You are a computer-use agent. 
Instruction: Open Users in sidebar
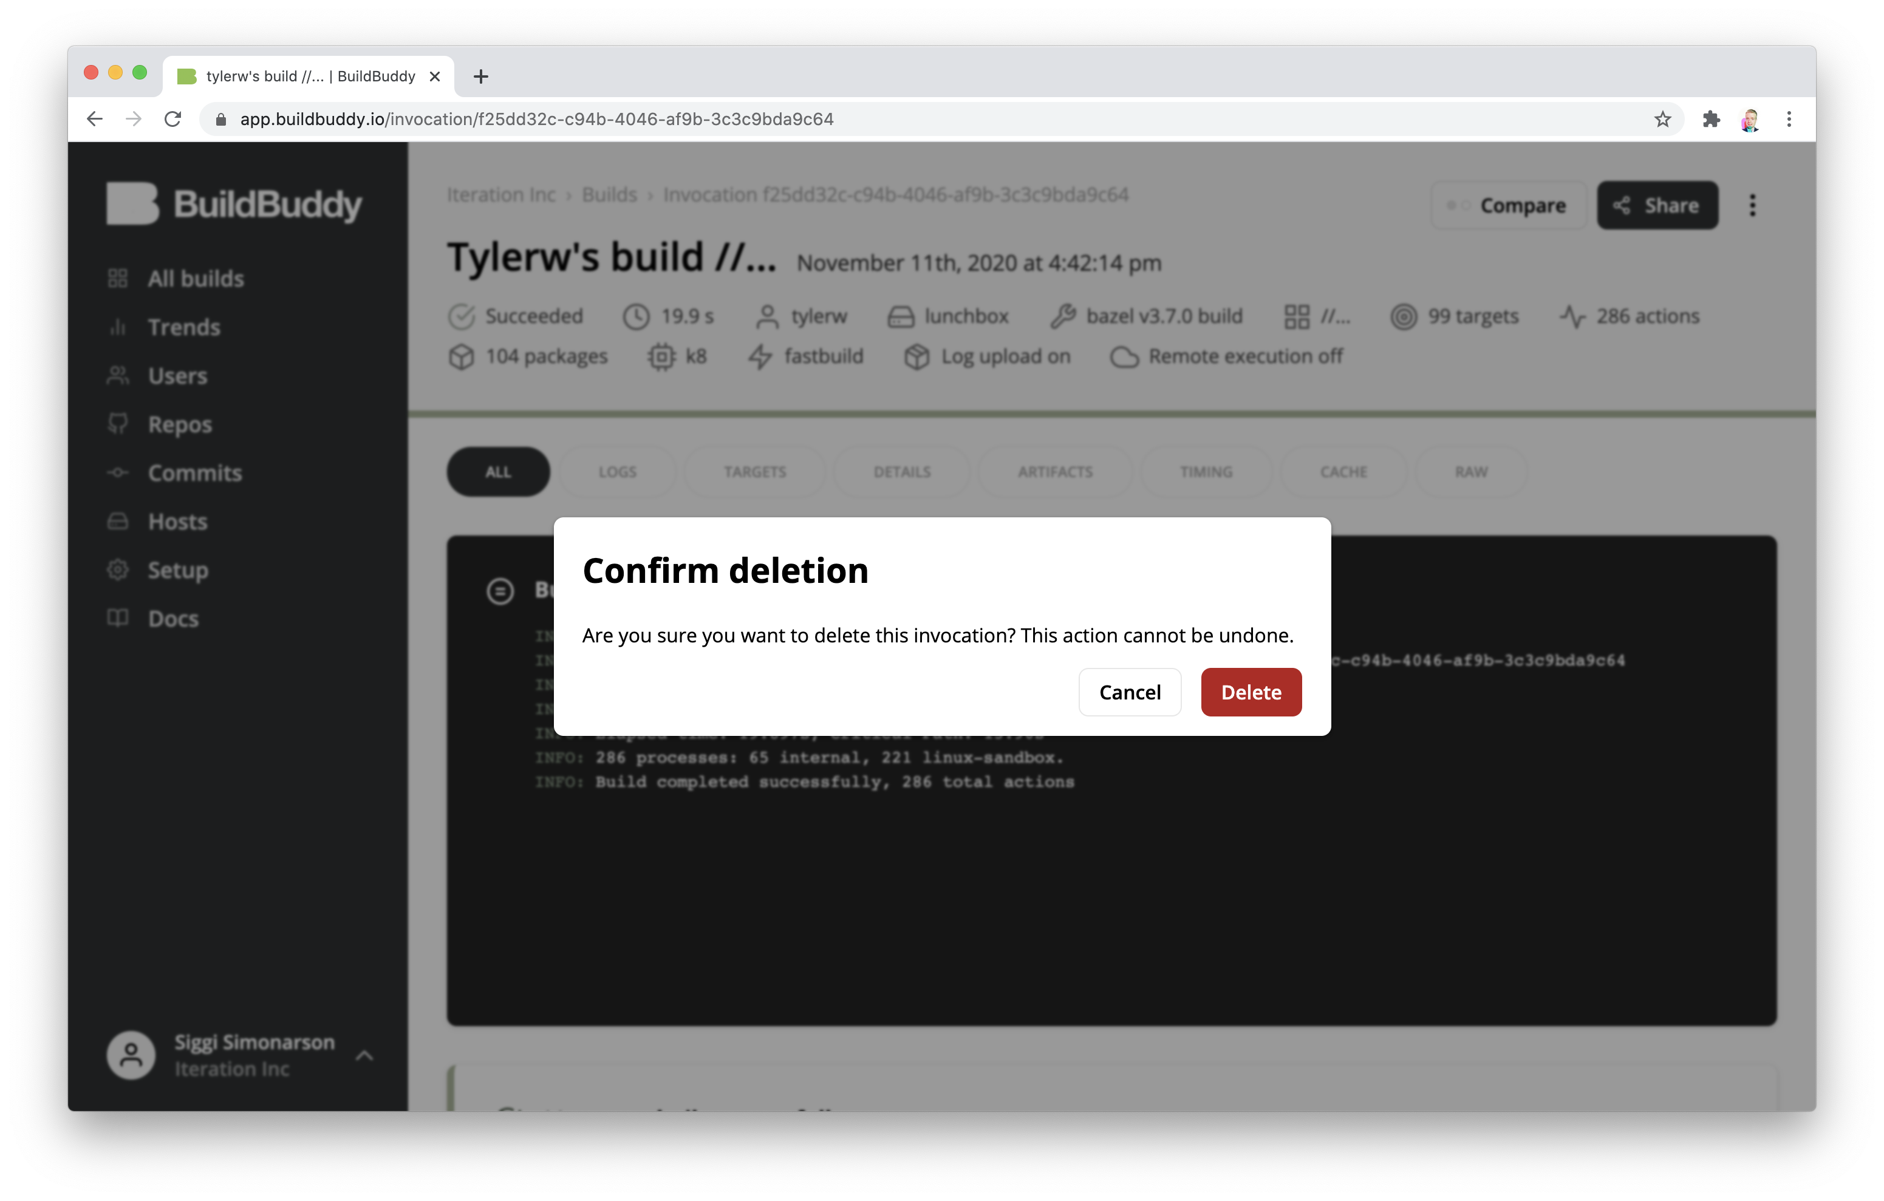[x=177, y=376]
